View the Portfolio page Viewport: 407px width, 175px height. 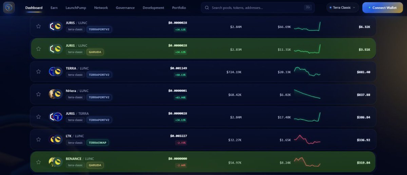[x=179, y=7]
